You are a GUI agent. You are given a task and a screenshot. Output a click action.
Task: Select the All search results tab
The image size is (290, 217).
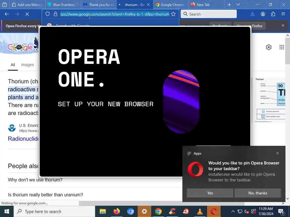click(13, 65)
